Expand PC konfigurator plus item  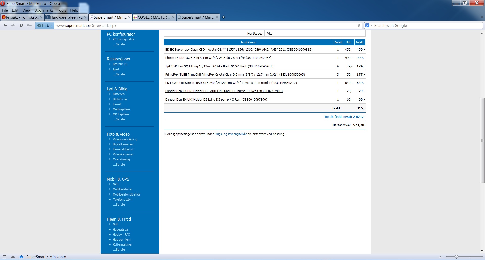(x=110, y=39)
